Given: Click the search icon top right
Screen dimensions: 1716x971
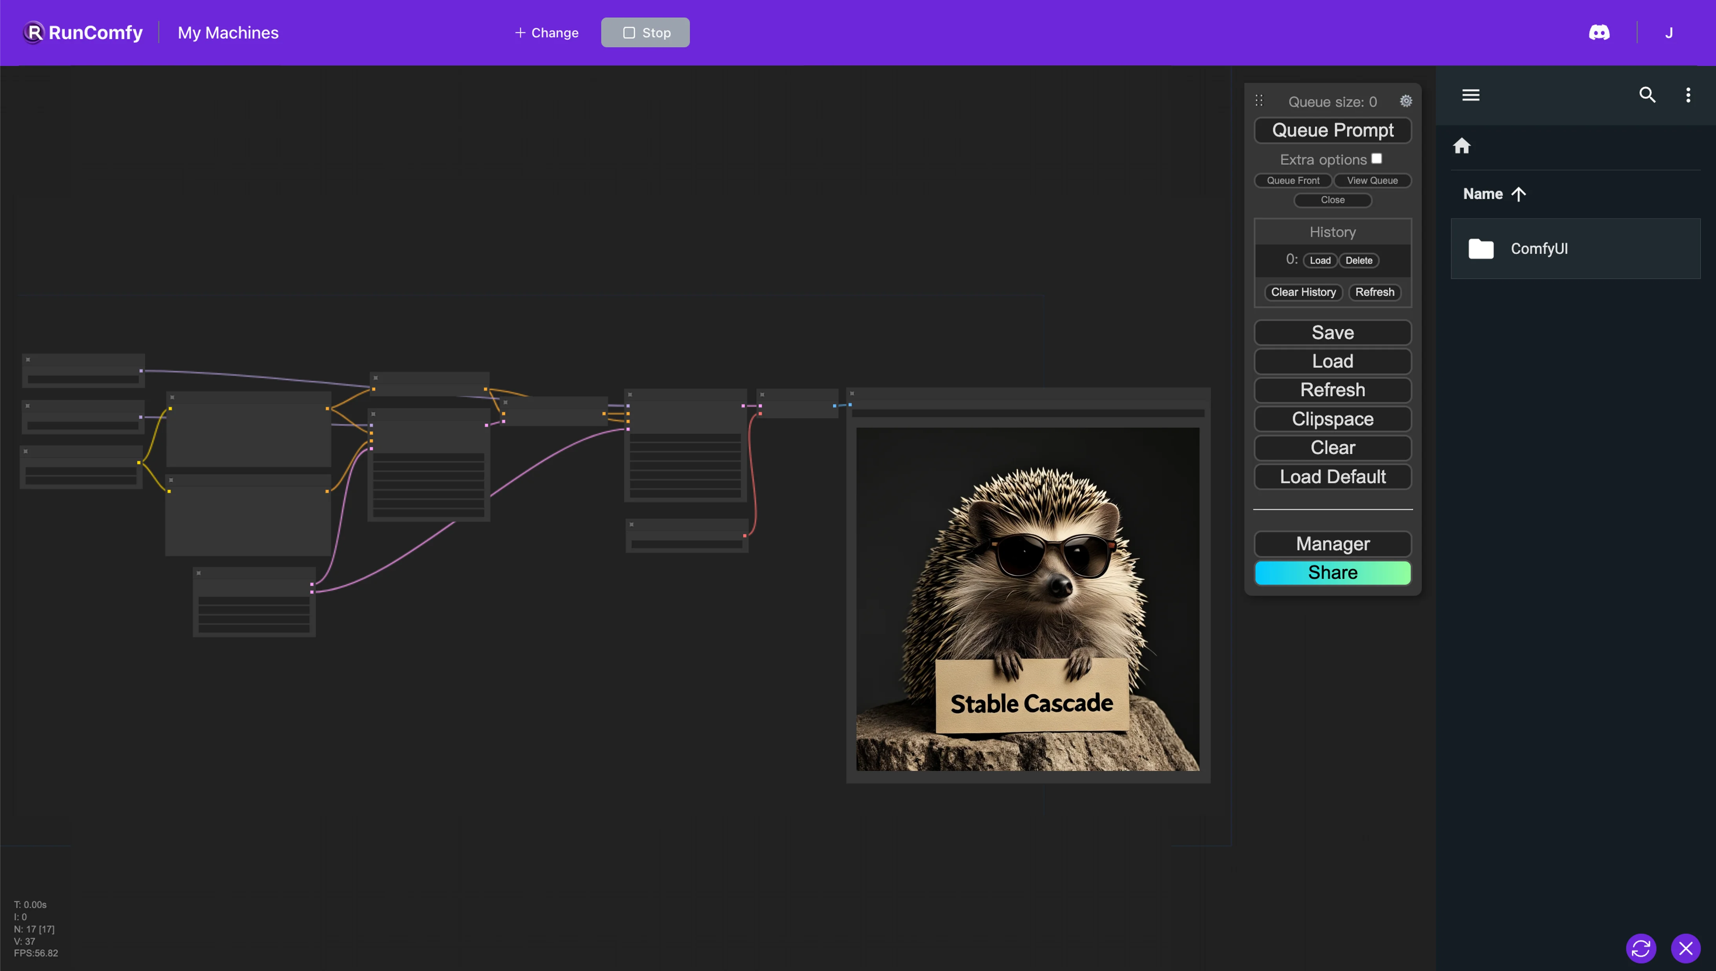Looking at the screenshot, I should 1647,95.
